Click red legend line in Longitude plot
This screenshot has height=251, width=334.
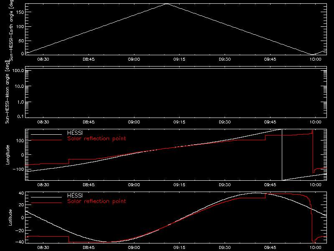pyautogui.click(x=46, y=140)
